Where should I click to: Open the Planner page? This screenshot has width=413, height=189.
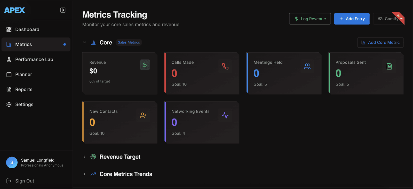pyautogui.click(x=23, y=74)
